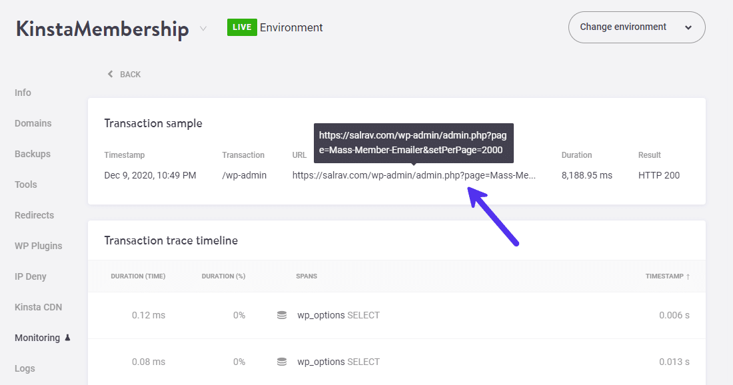Click the tooltip showing the full admin URL
The height and width of the screenshot is (385, 733).
click(x=414, y=143)
